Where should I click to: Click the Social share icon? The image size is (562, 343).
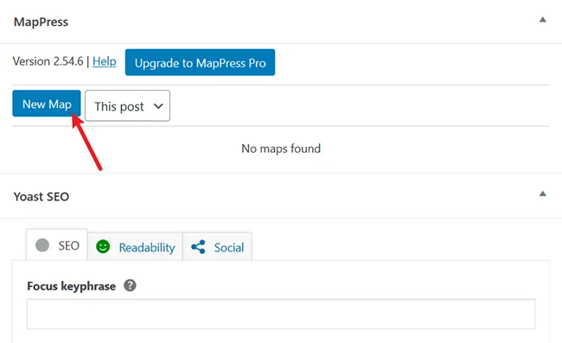(x=198, y=247)
